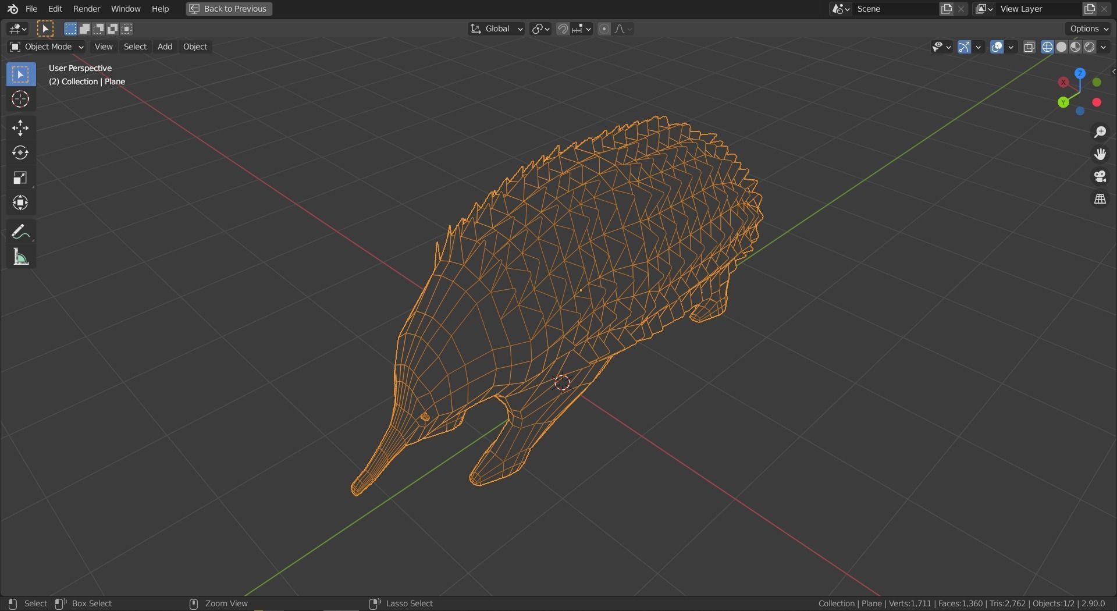Open the Window menu
This screenshot has height=611, width=1117.
[x=126, y=9]
